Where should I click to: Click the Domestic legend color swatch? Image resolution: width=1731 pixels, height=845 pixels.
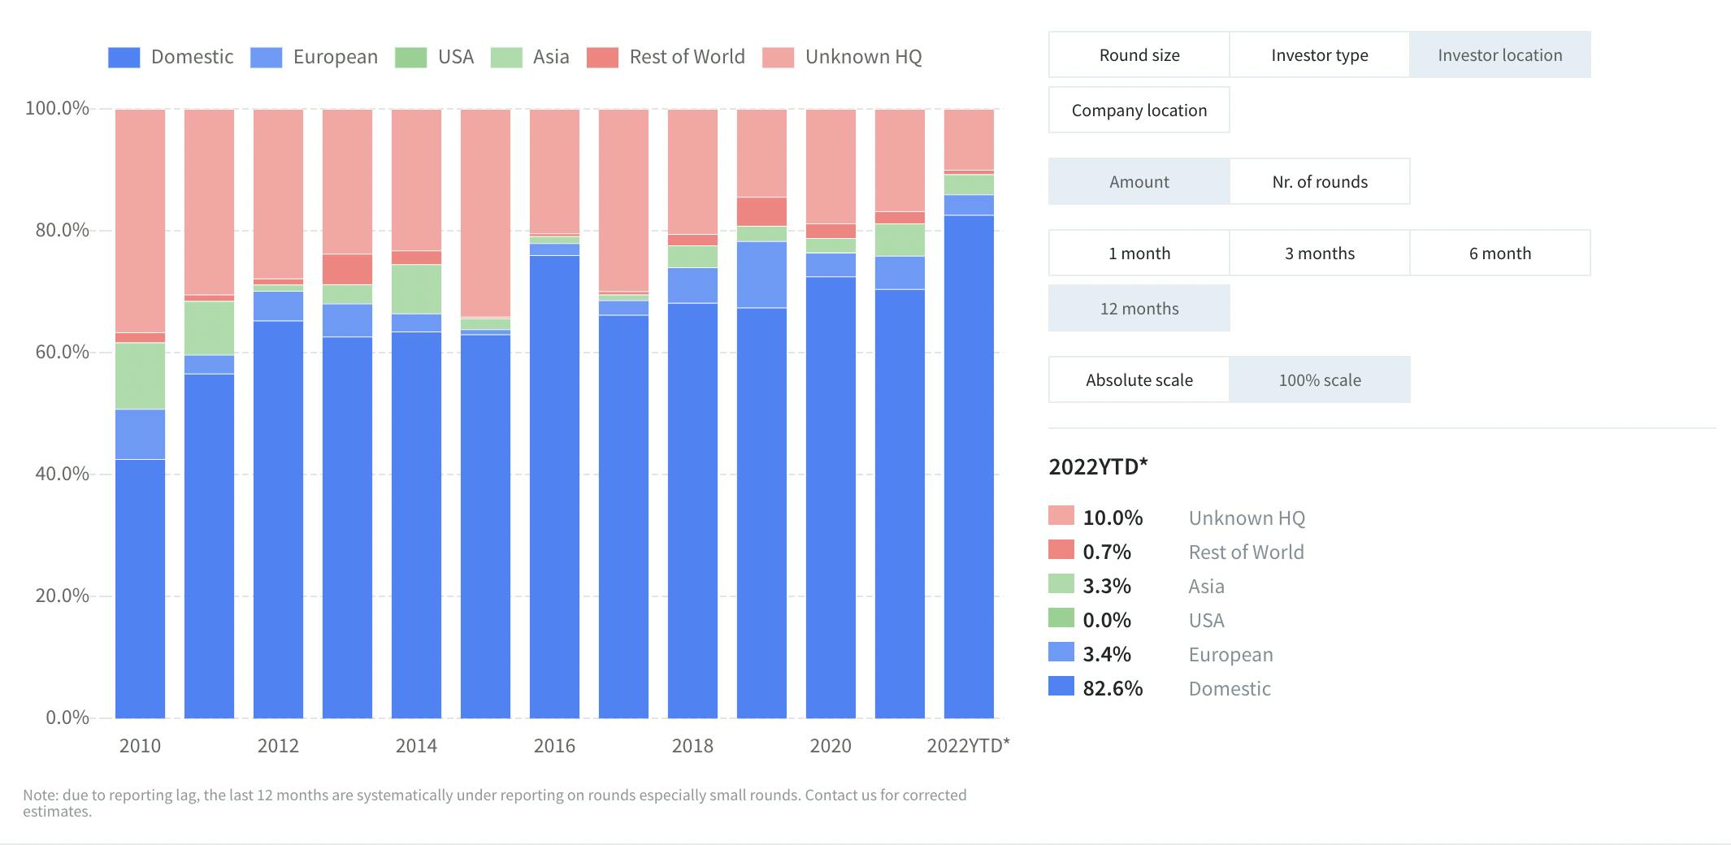[x=124, y=57]
